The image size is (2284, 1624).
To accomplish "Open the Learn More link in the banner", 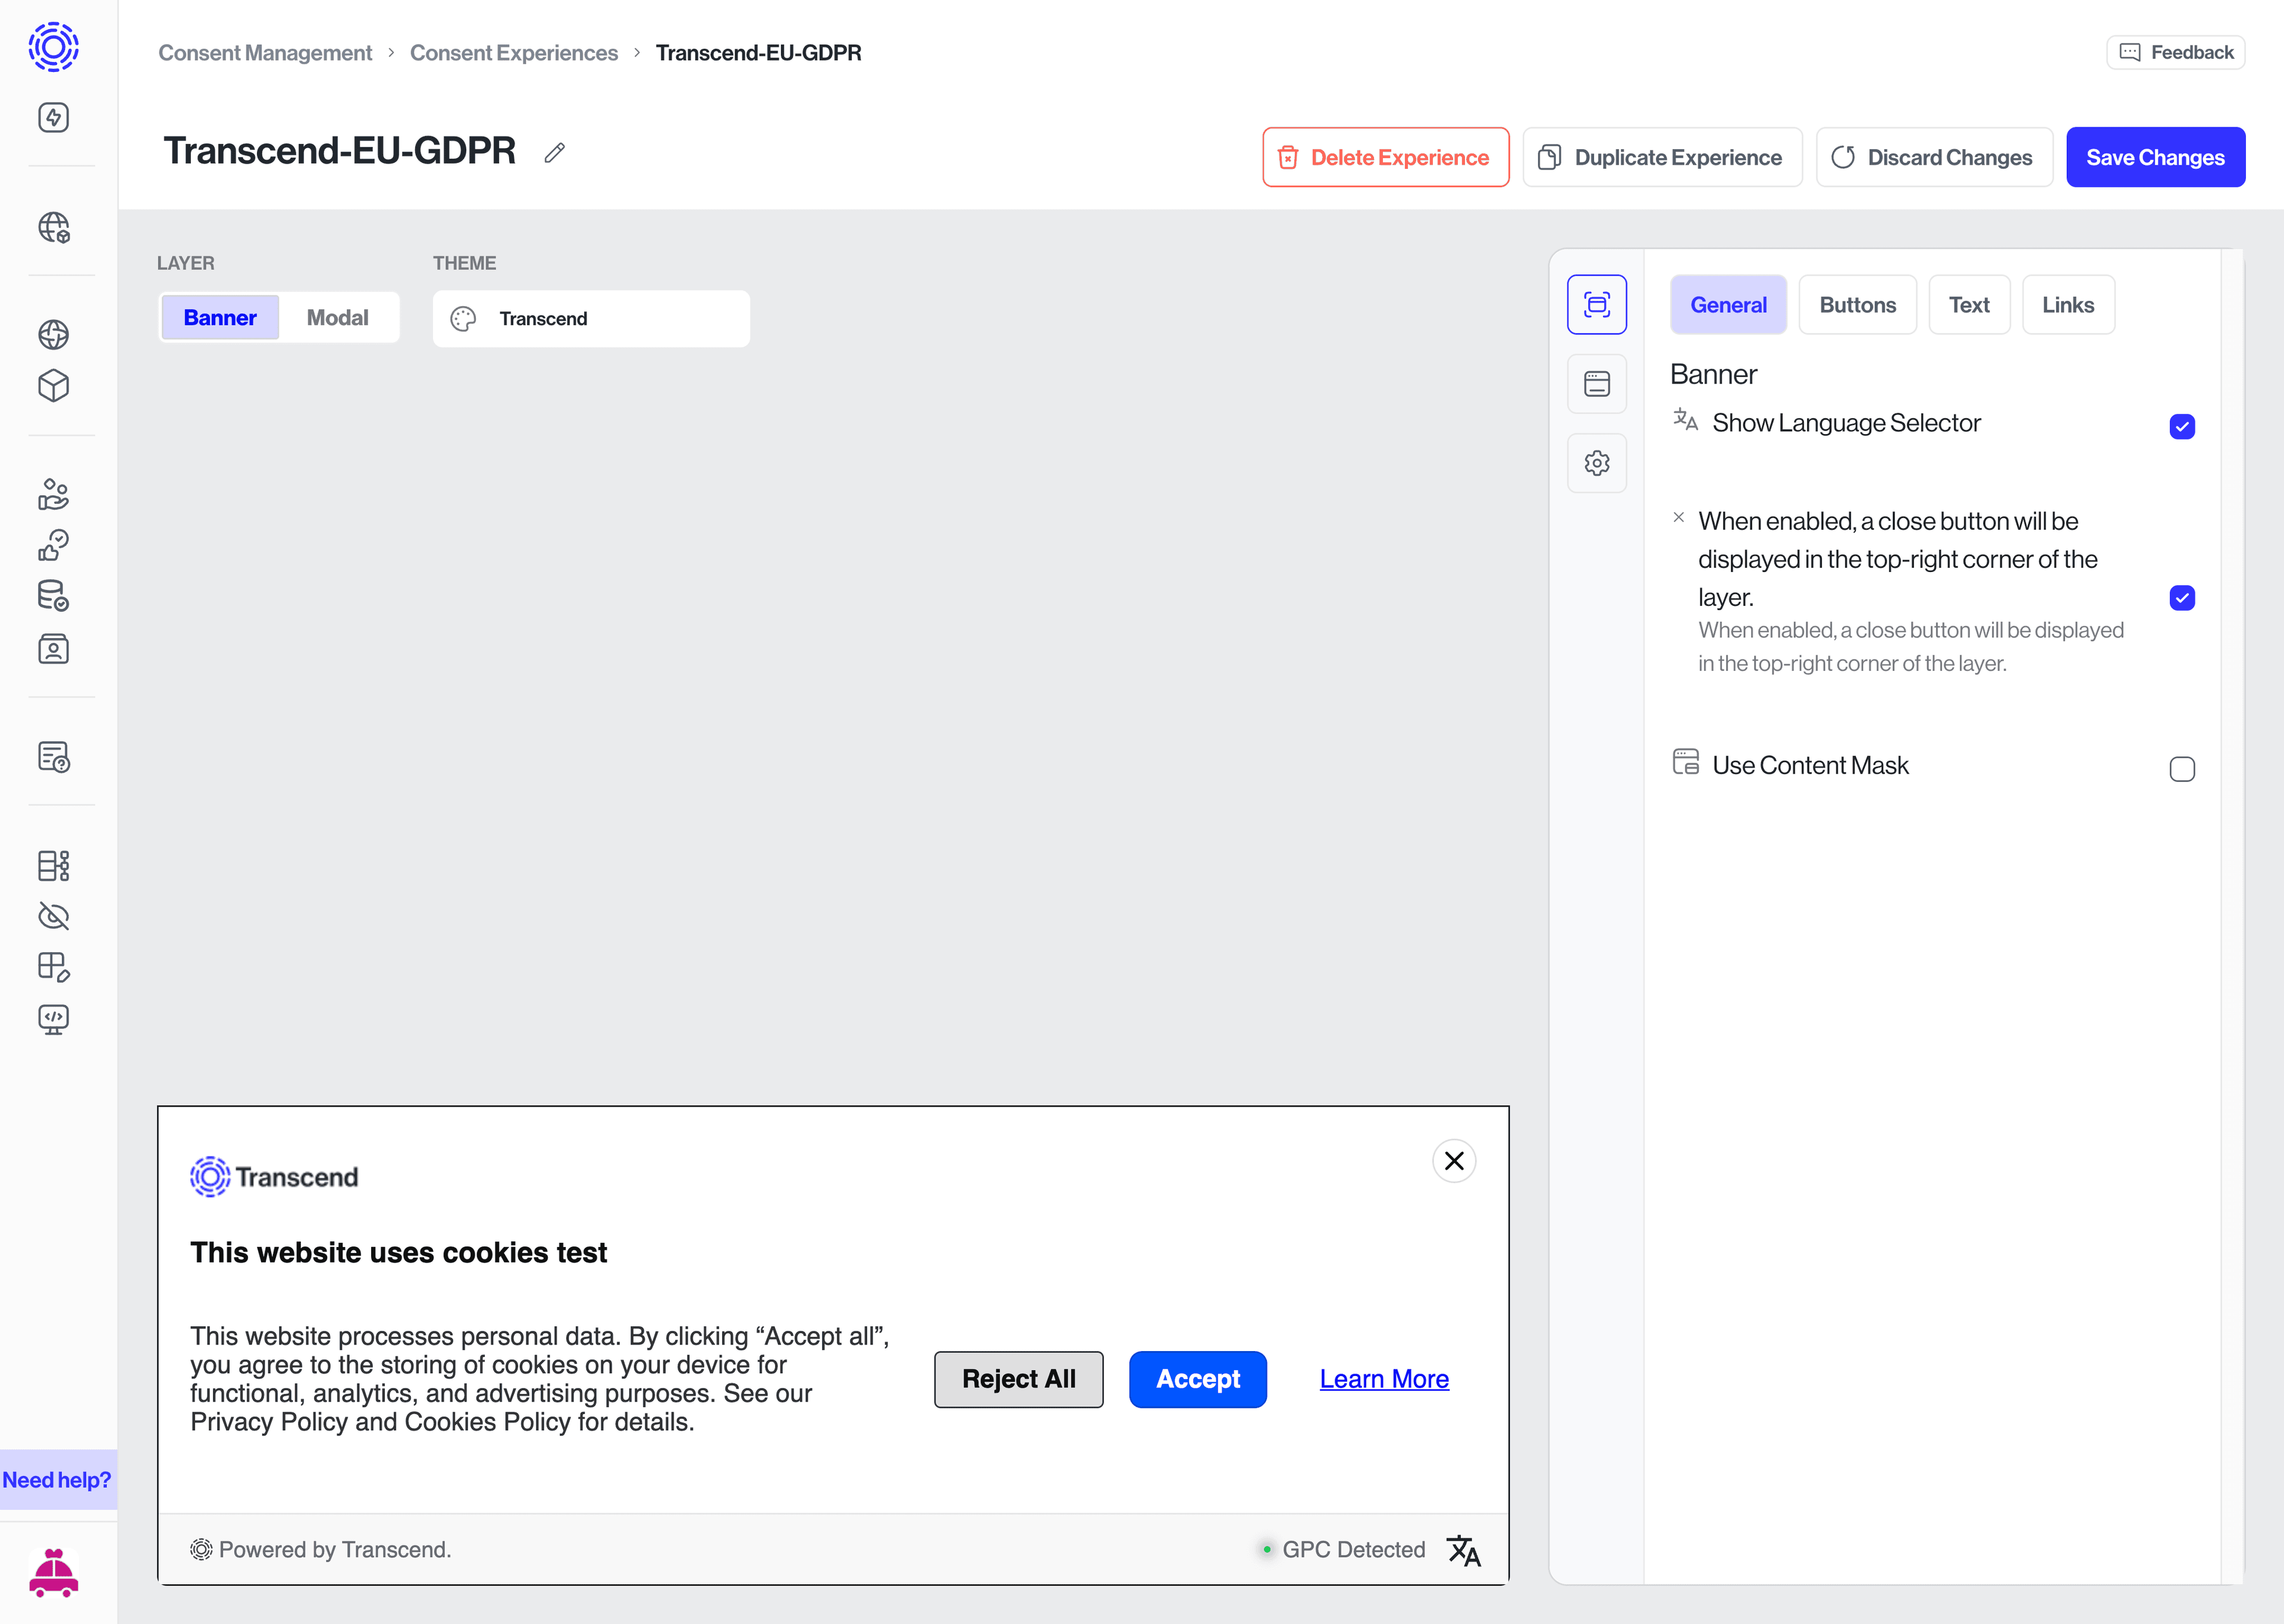I will click(x=1383, y=1379).
